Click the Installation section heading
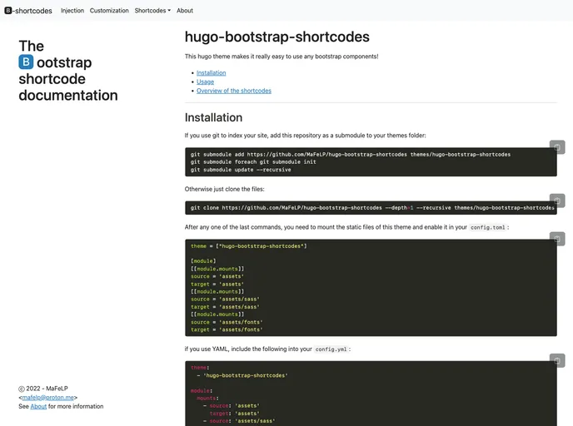Image resolution: width=573 pixels, height=426 pixels. [x=213, y=117]
